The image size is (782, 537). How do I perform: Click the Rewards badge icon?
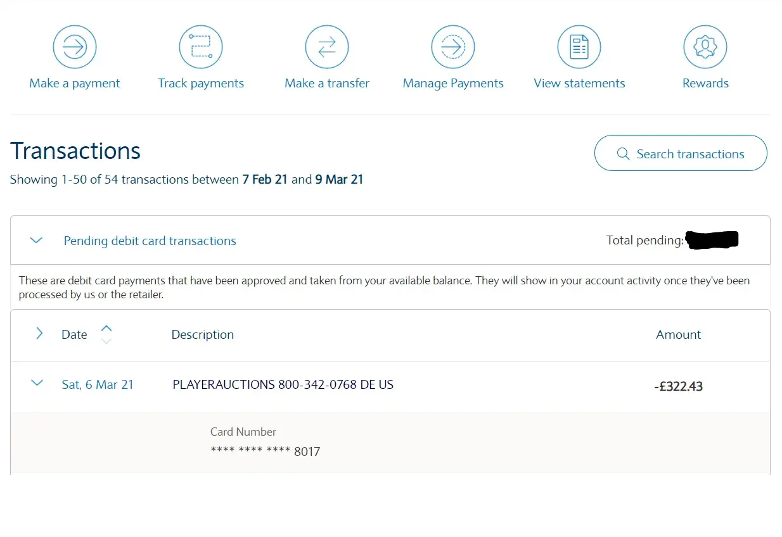point(705,47)
